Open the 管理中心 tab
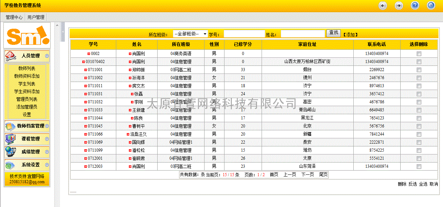 tap(14, 17)
